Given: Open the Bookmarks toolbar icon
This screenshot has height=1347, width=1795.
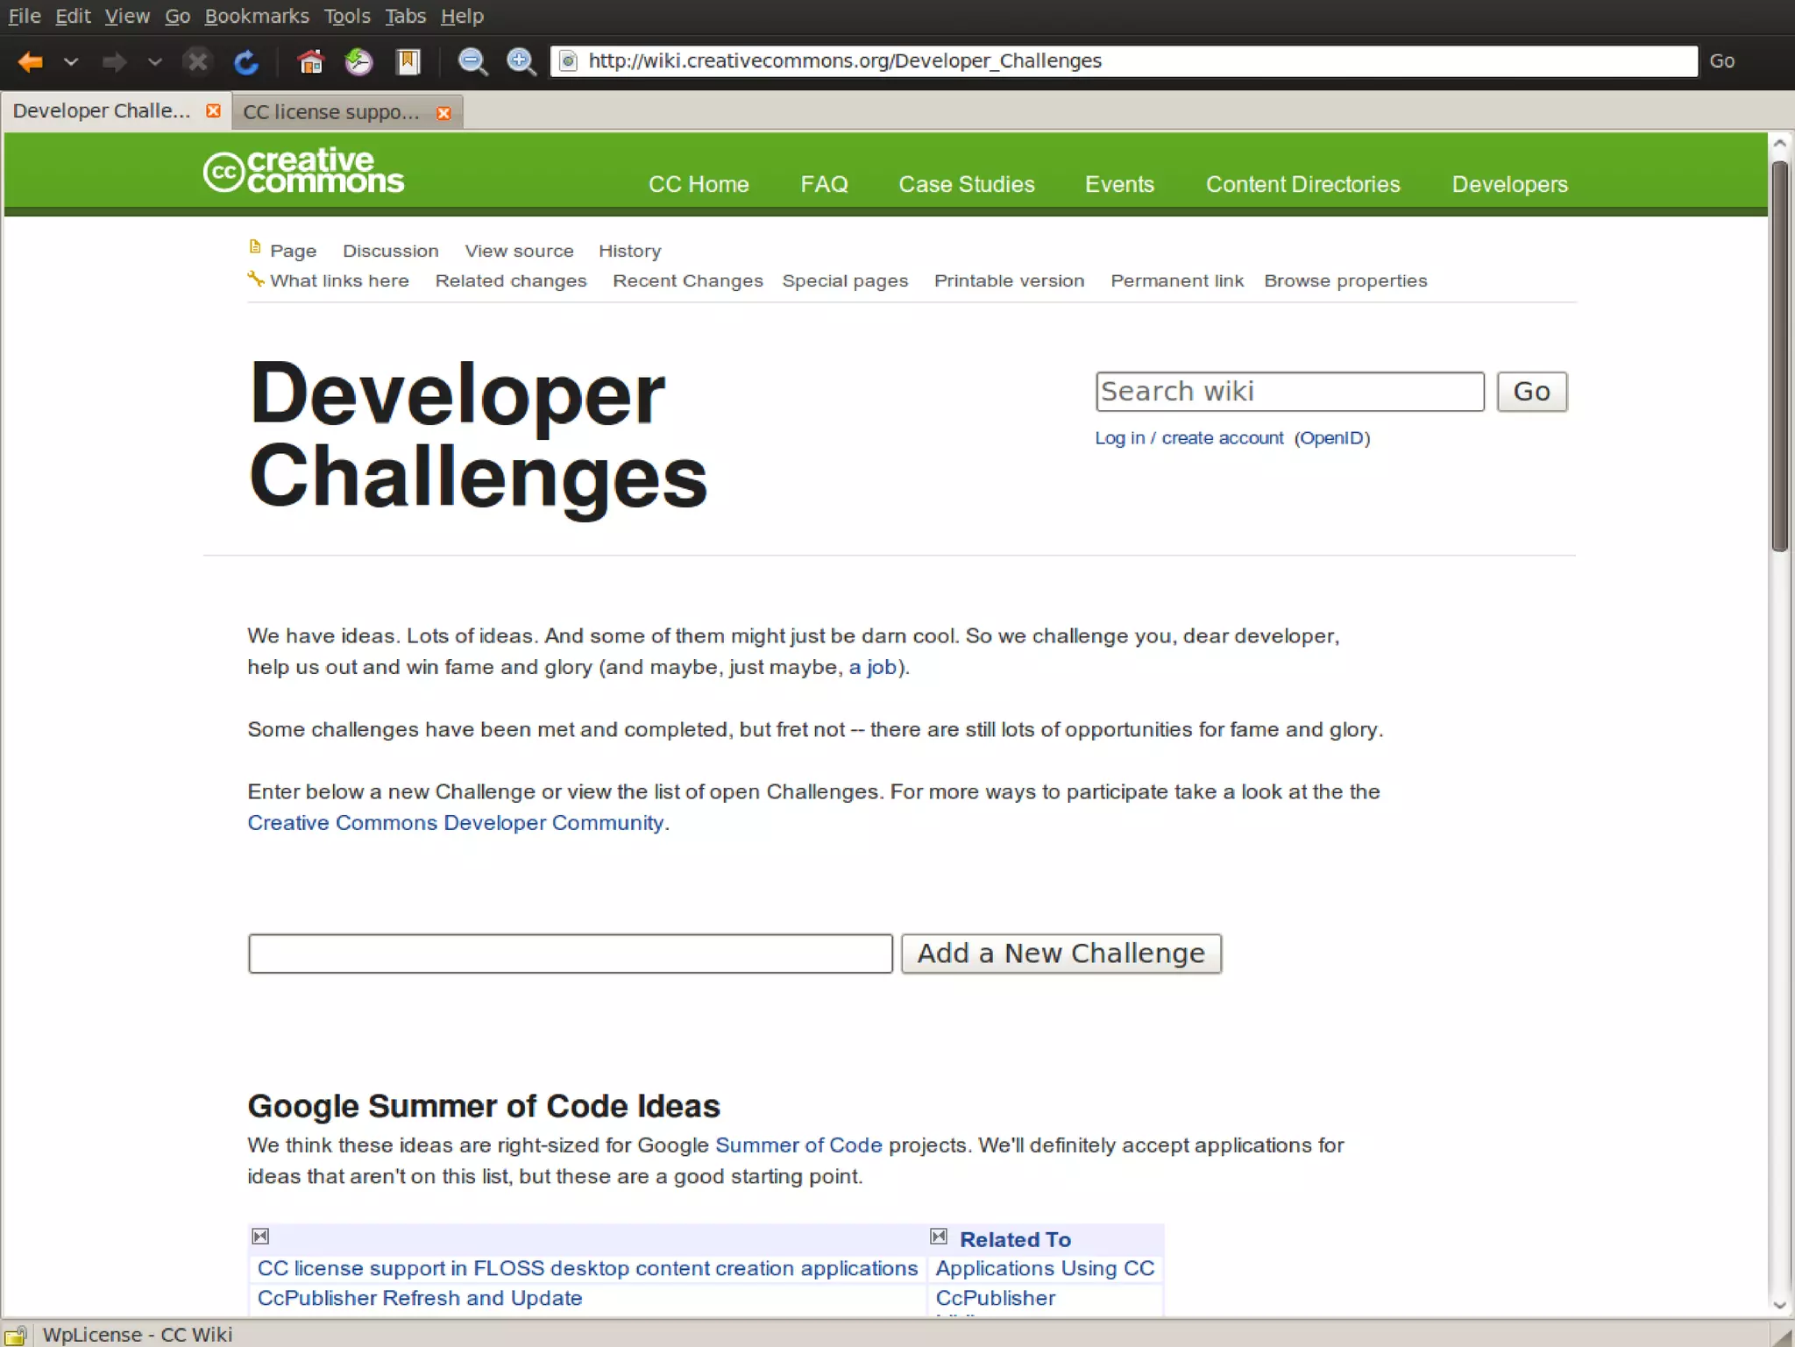Looking at the screenshot, I should point(408,62).
